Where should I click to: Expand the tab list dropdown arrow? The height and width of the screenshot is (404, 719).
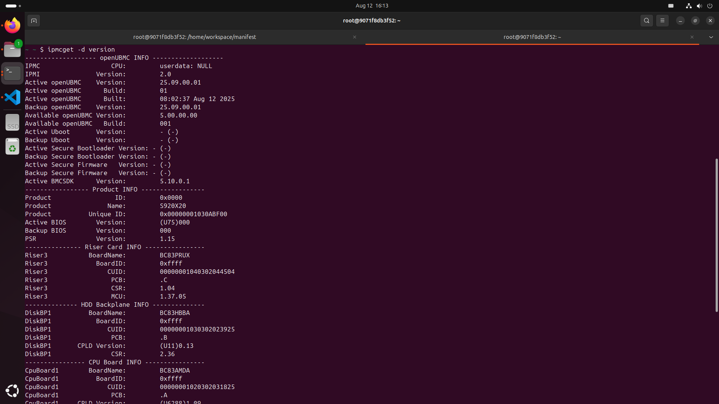click(x=711, y=37)
